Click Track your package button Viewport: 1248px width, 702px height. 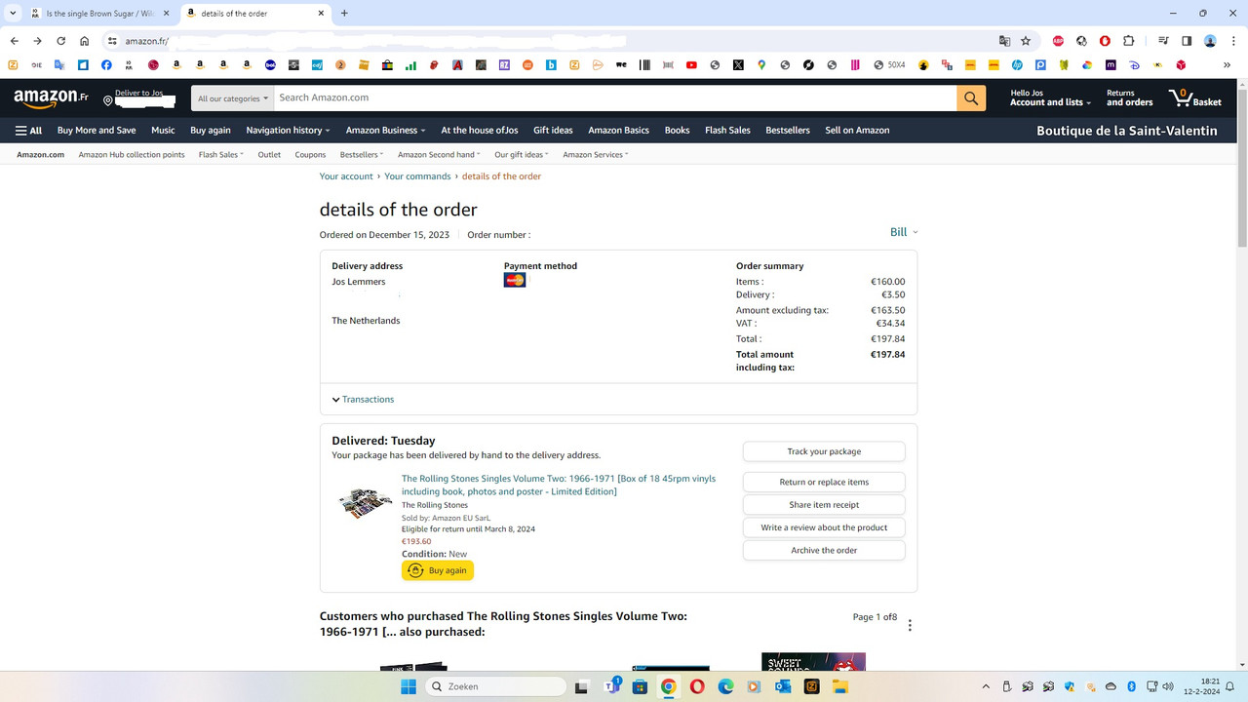point(824,451)
